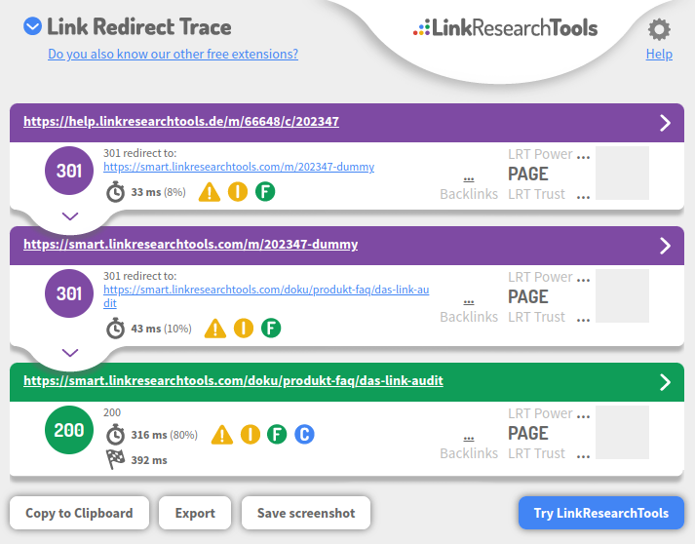
Task: Click Try LinkResearchTools button
Action: (x=601, y=513)
